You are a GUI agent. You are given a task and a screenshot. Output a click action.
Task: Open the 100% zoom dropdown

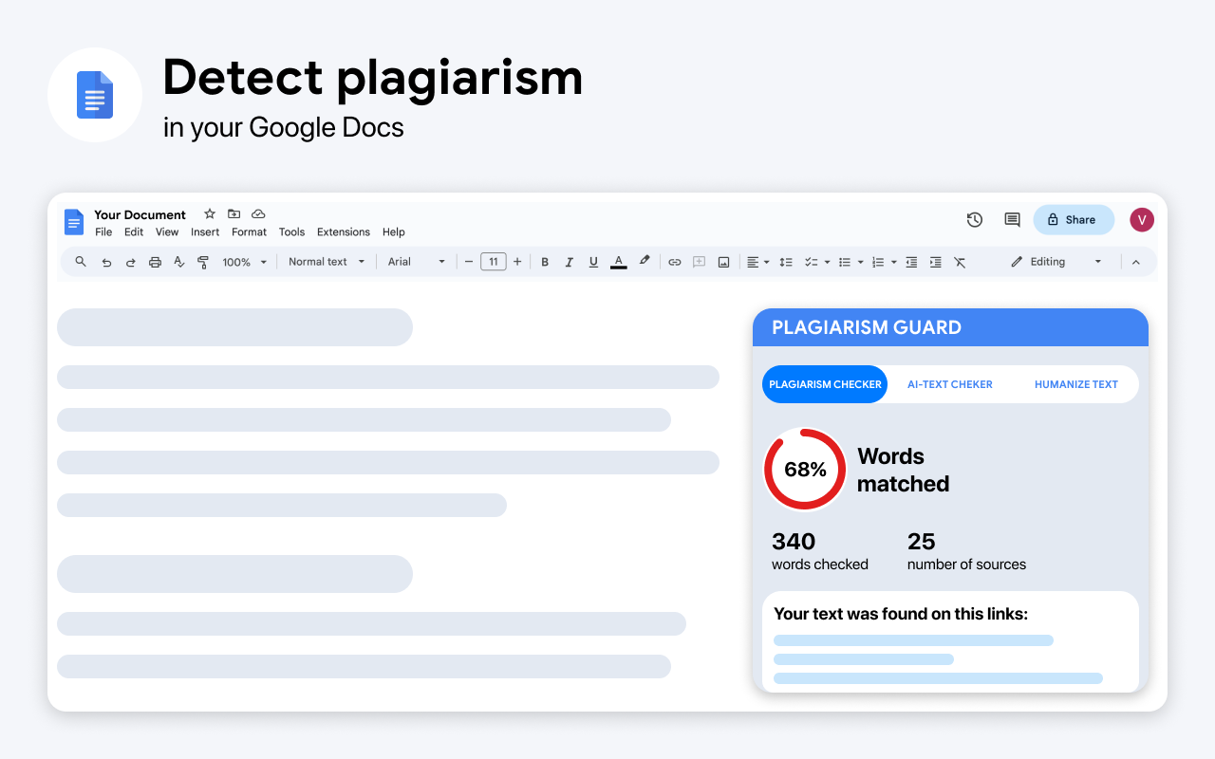pos(245,262)
